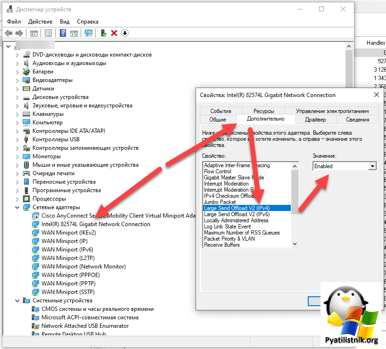
Task: Select the Intel(R) 82574L Gigabit Network Connection device
Action: pyautogui.click(x=96, y=224)
